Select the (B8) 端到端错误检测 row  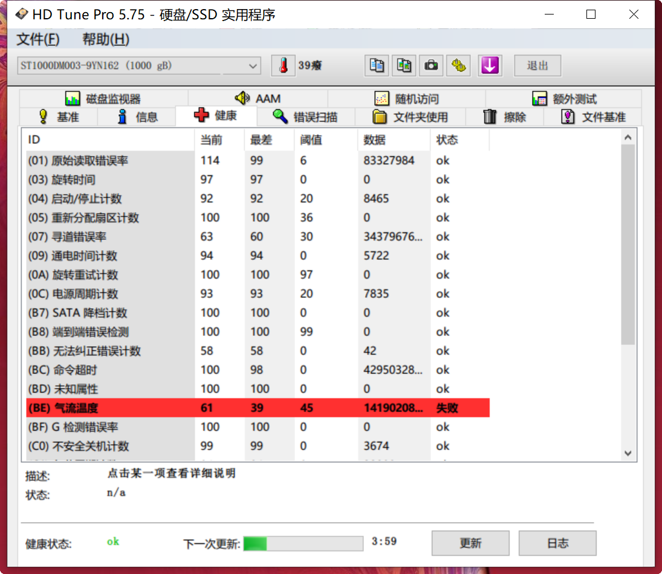(x=258, y=332)
